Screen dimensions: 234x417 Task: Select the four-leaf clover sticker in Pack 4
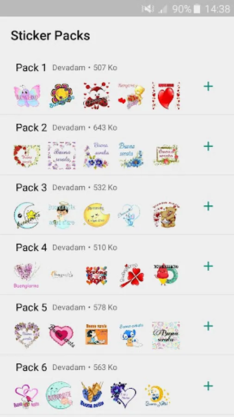point(132,275)
